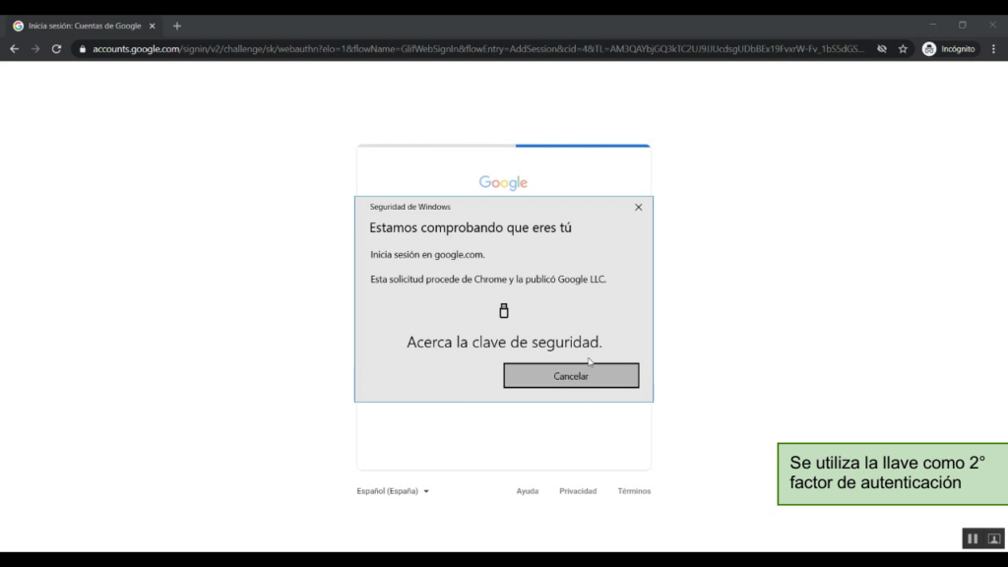Click the padlock site info icon

(83, 49)
